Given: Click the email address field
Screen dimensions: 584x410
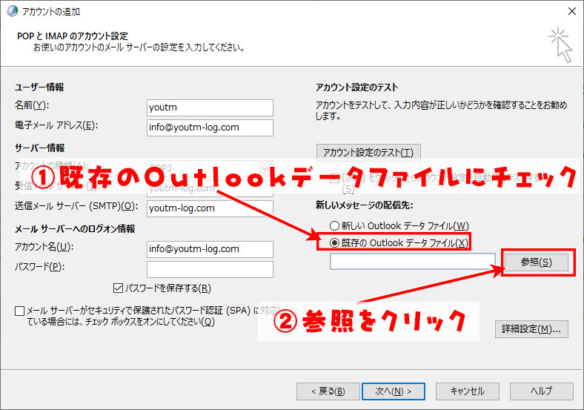Looking at the screenshot, I should pos(210,128).
